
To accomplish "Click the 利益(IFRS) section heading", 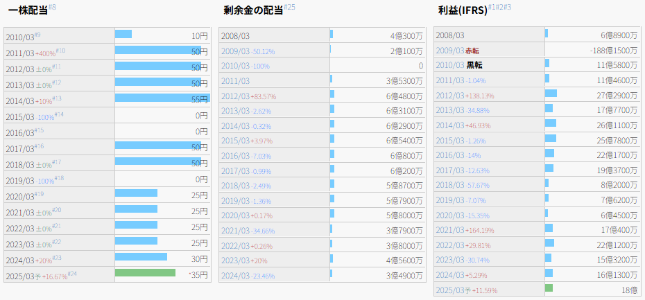I will point(463,11).
